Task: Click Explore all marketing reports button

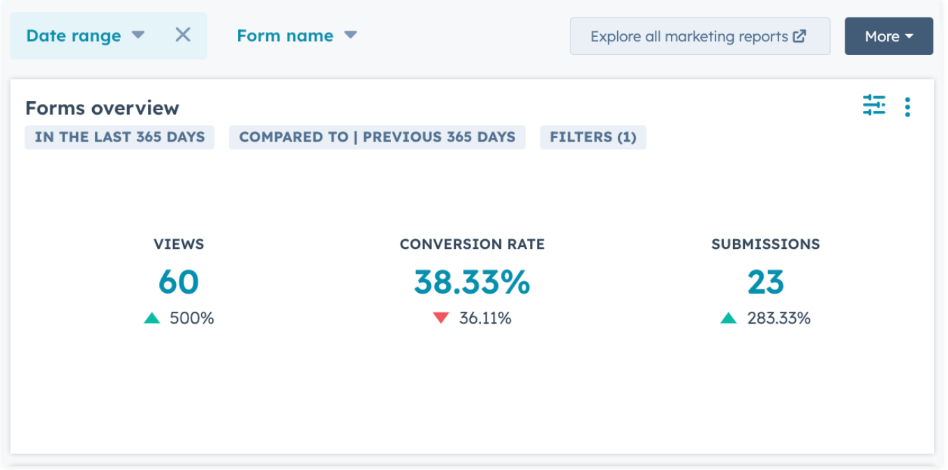Action: tap(699, 36)
